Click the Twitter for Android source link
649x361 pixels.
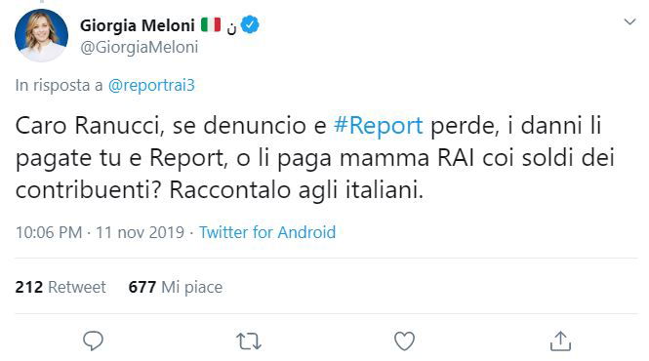point(267,232)
